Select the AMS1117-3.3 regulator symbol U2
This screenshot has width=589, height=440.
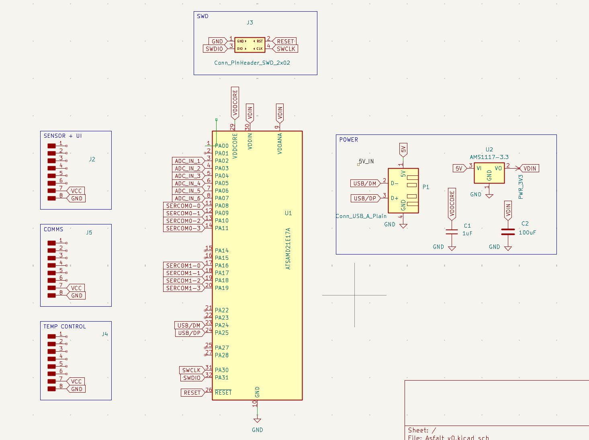click(489, 172)
